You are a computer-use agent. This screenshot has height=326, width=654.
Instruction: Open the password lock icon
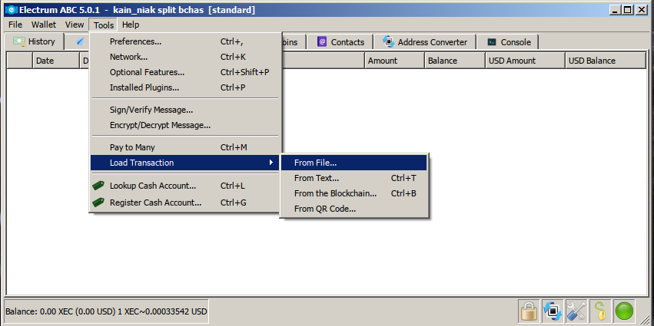529,311
